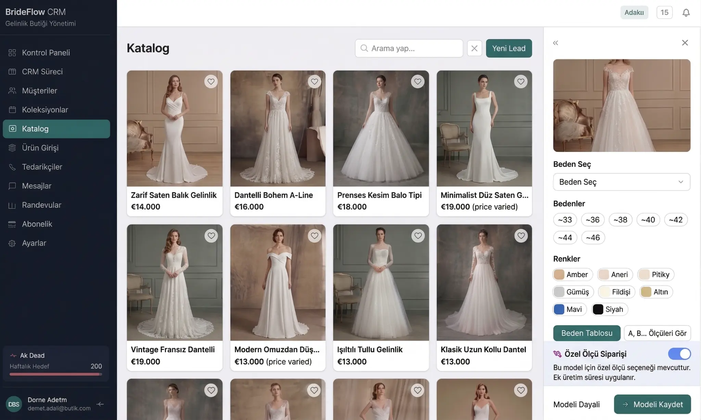701x420 pixels.
Task: Choose the Amber color option
Action: pyautogui.click(x=573, y=274)
